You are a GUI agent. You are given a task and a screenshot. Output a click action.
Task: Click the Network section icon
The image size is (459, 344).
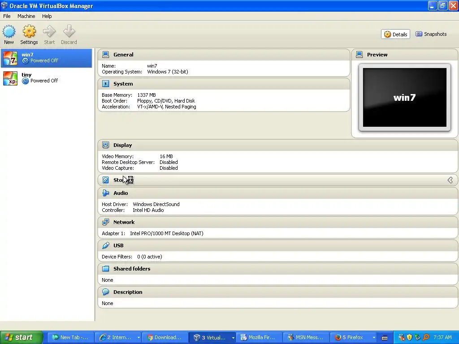tap(106, 222)
